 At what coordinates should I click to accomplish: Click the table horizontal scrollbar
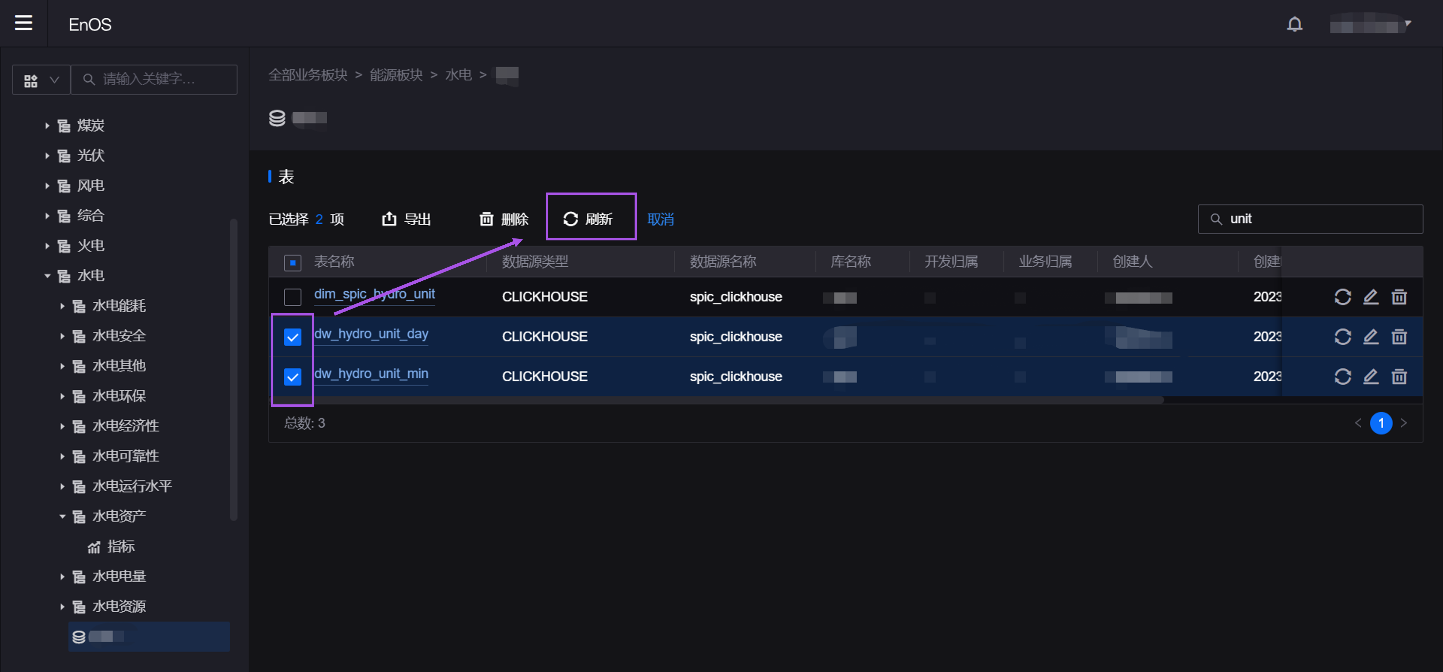(x=716, y=400)
